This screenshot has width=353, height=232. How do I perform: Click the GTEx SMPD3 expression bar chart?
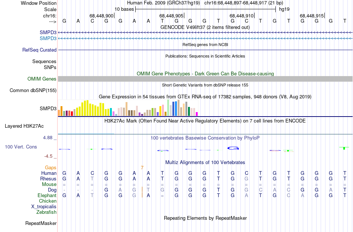128,108
